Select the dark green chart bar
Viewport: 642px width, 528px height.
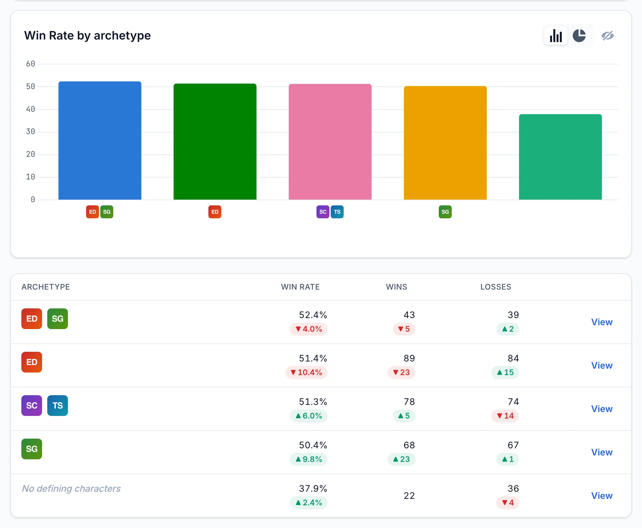coord(215,142)
